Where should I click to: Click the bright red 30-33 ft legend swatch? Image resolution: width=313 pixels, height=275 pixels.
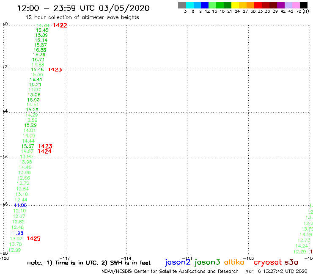click(258, 5)
